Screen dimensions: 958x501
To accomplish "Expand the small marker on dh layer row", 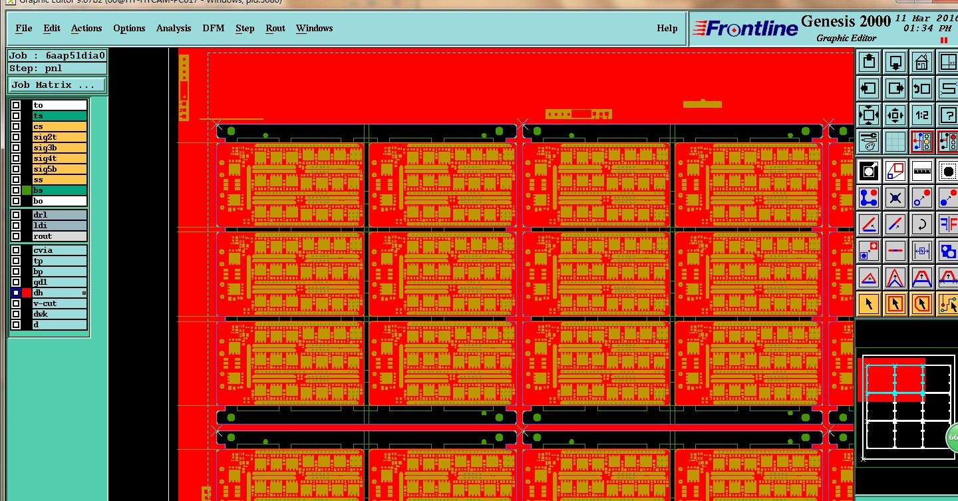I will click(x=84, y=293).
